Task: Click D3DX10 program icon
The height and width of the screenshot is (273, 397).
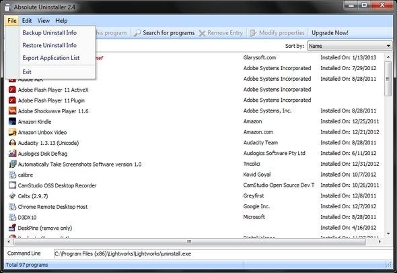Action: click(x=12, y=217)
